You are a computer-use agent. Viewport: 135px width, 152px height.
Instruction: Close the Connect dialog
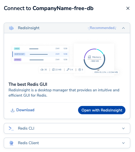pyautogui.click(x=128, y=8)
